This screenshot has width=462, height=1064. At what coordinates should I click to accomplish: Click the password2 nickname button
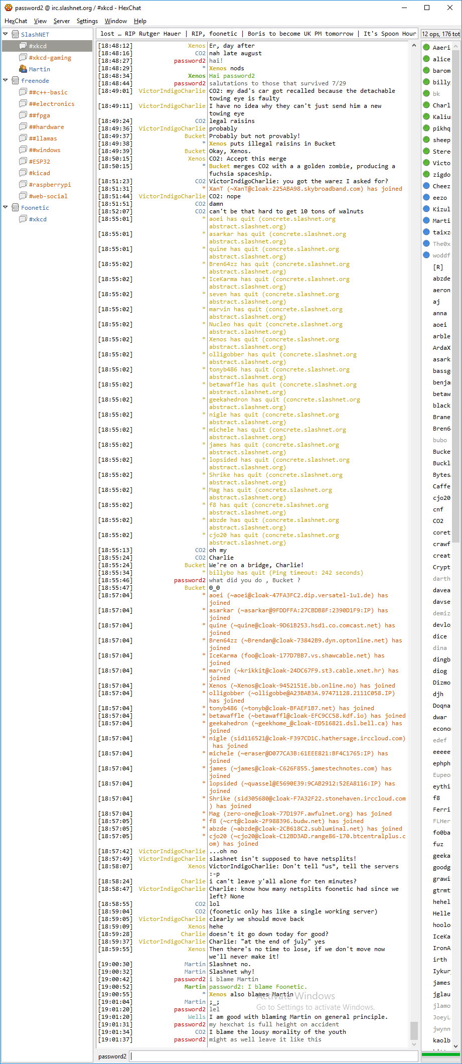pos(112,1056)
